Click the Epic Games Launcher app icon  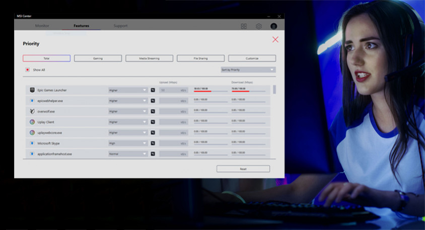32,90
